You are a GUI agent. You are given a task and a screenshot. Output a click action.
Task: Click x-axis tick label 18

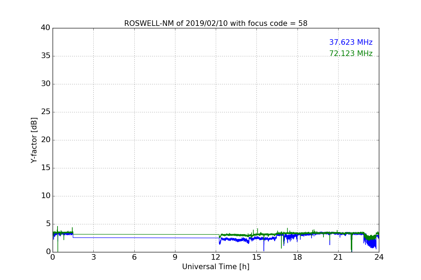pyautogui.click(x=298, y=257)
